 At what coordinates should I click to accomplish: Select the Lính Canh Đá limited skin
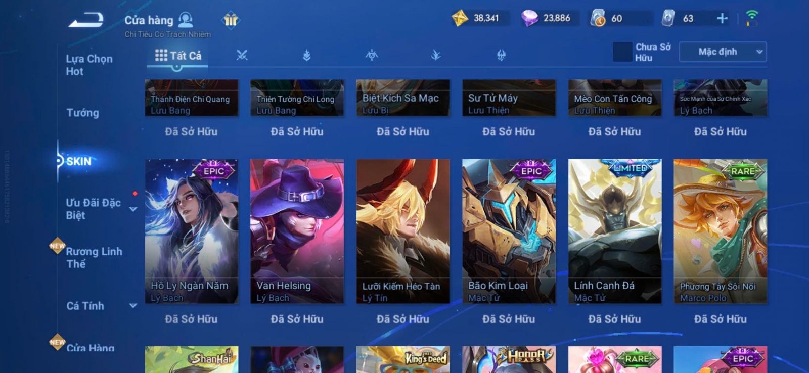click(x=614, y=231)
